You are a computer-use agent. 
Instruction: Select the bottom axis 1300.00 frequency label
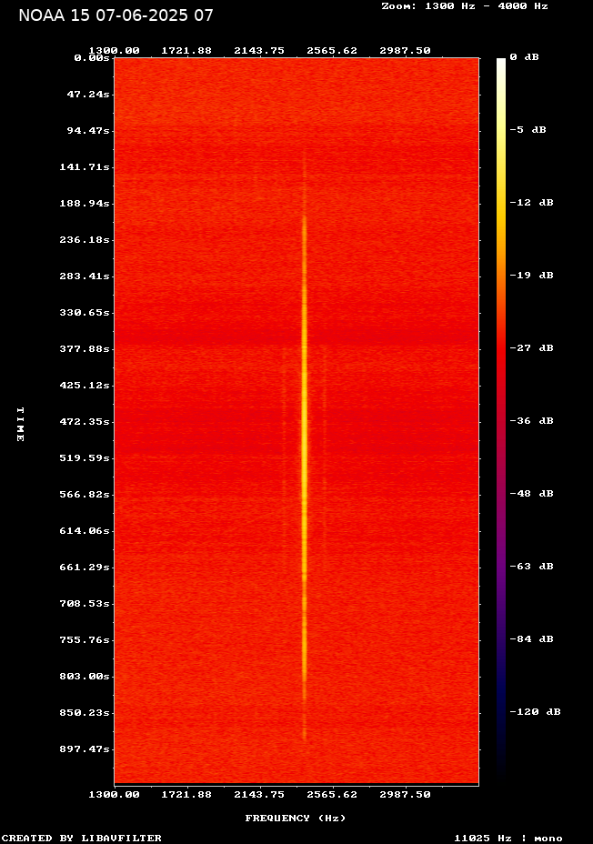click(x=114, y=795)
